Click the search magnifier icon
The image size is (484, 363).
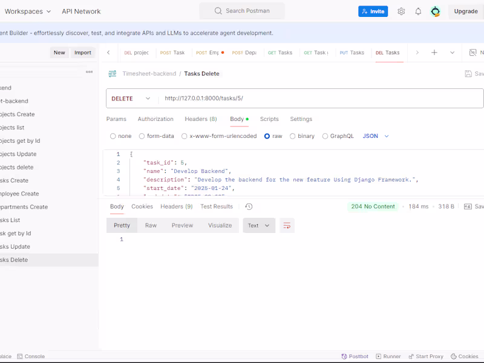218,11
